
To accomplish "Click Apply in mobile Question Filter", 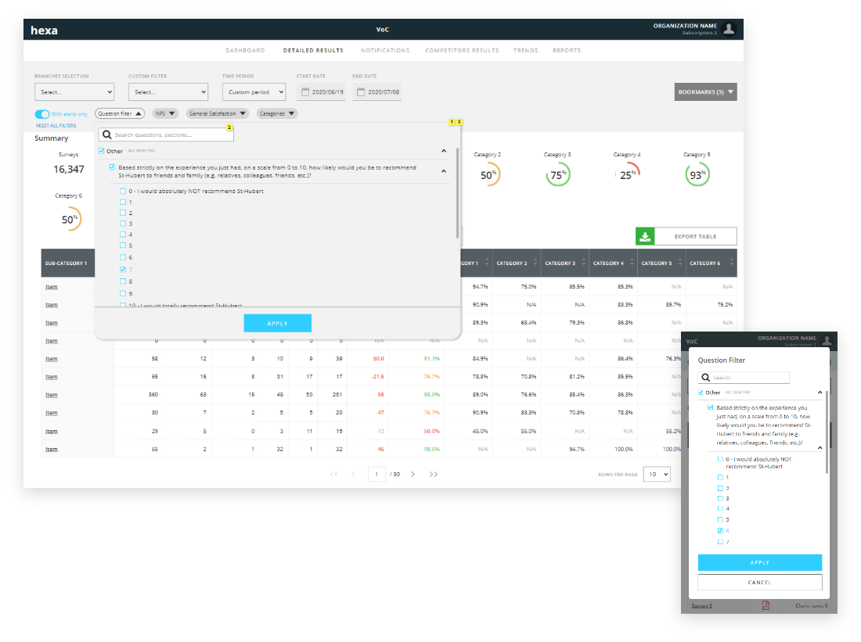I will pyautogui.click(x=760, y=562).
